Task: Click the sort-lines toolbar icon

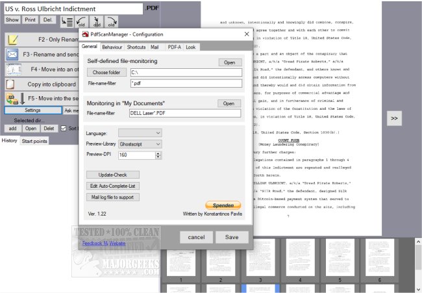Action: (x=67, y=21)
